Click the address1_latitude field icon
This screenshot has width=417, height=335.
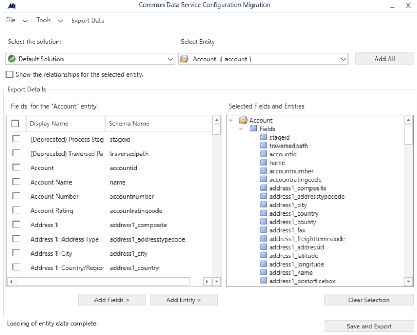click(x=263, y=256)
